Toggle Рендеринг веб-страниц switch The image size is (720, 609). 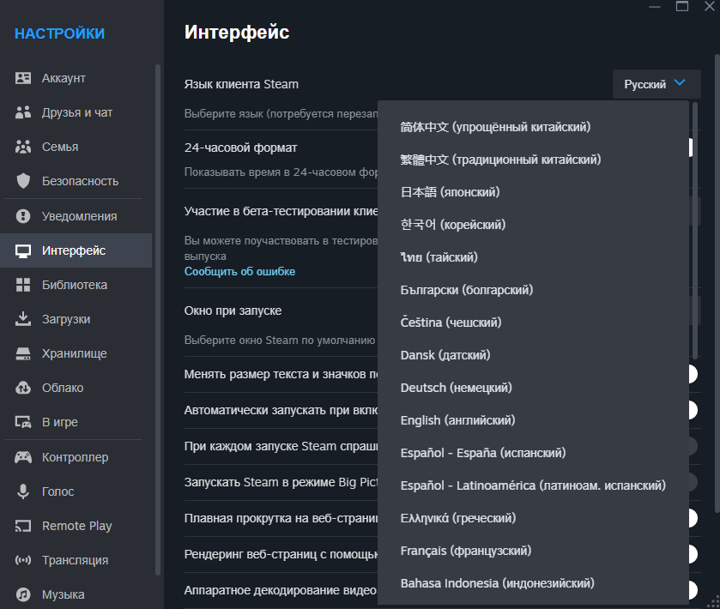693,554
